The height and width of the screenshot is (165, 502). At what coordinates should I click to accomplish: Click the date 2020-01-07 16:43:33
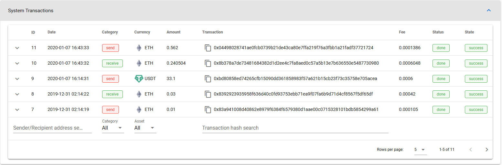pos(68,48)
